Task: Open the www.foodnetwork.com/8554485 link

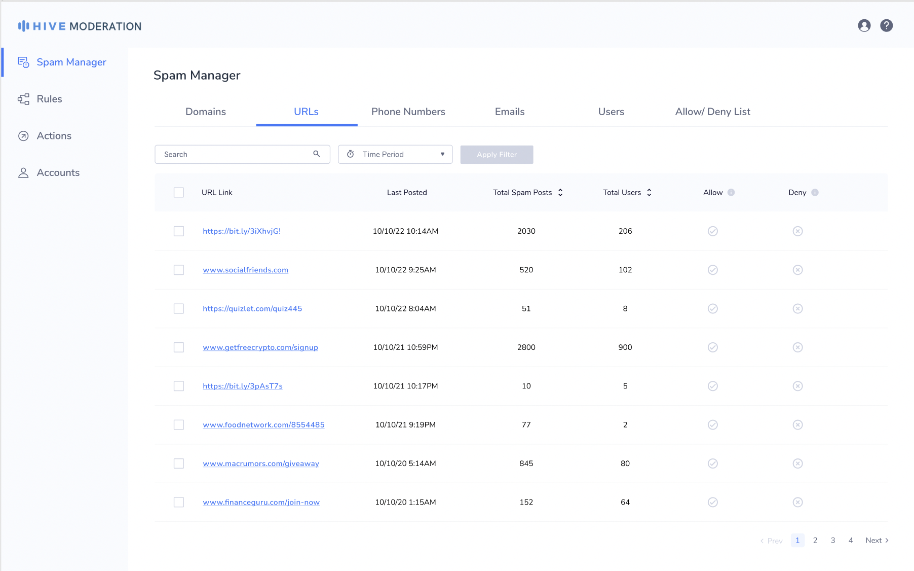Action: [263, 425]
